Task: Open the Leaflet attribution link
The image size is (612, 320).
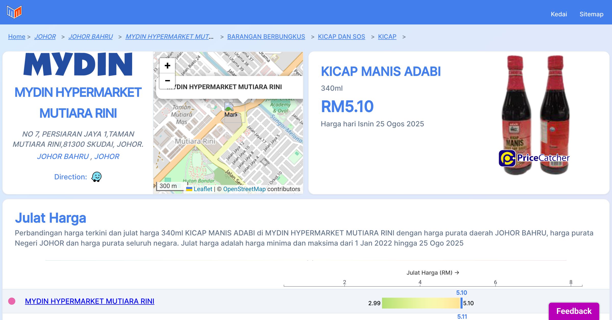Action: point(203,189)
